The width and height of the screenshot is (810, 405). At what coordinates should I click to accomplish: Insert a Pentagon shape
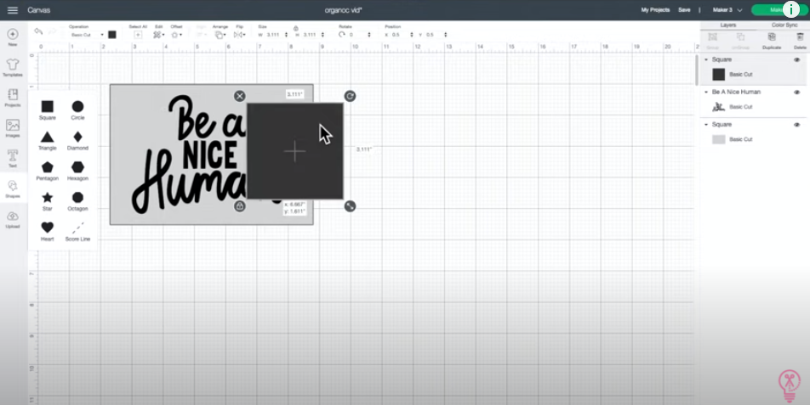click(47, 171)
